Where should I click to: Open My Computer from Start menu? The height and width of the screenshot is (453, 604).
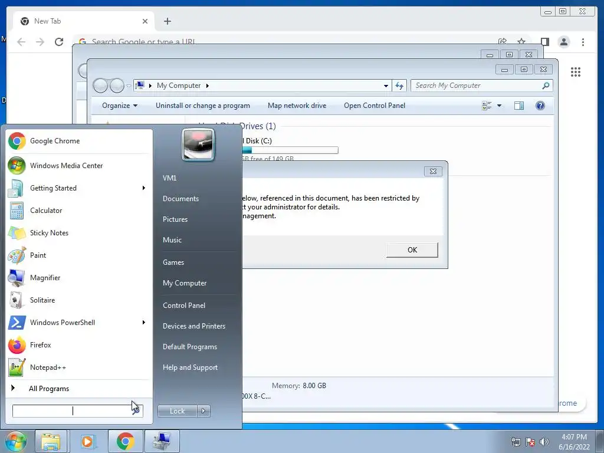(185, 283)
